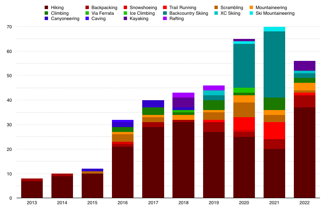This screenshot has height=211, width=326.
Task: Toggle the Canyoneering legend entry
Action: 65,19
